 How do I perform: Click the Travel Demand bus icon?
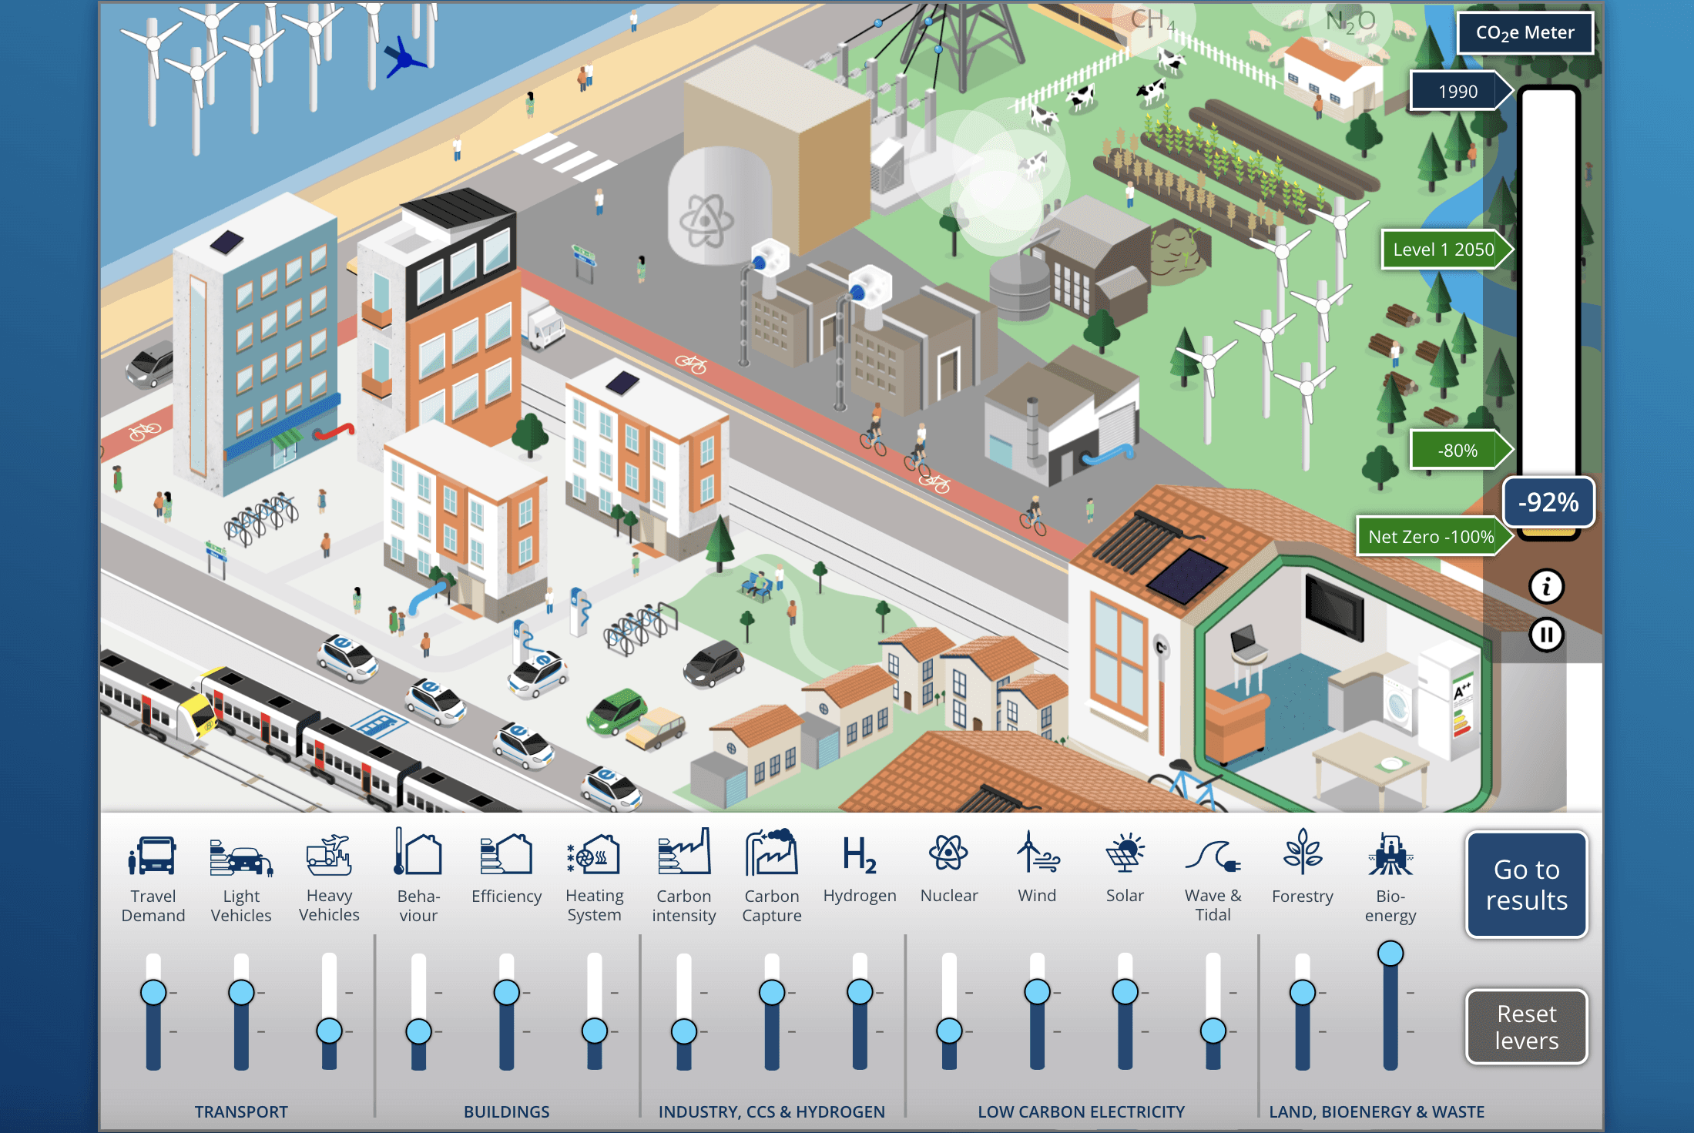(x=153, y=855)
